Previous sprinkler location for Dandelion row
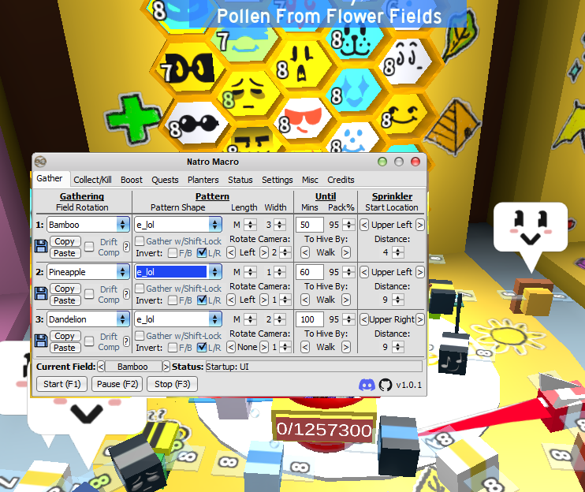Image resolution: width=585 pixels, height=492 pixels. pos(364,319)
